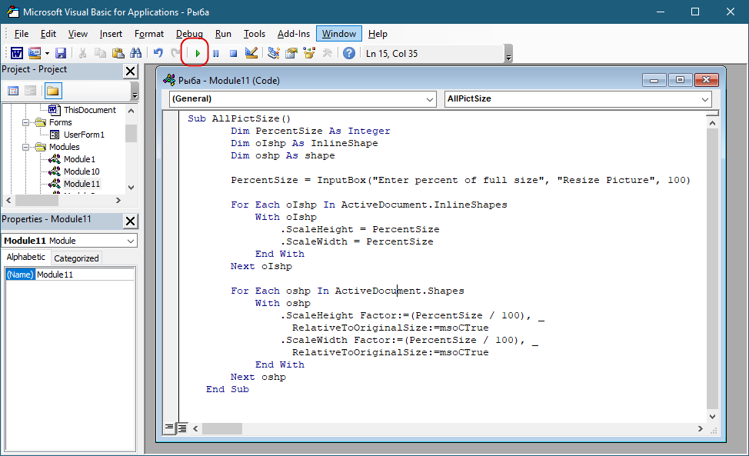
Task: Open the Object Browser icon
Action: 309,53
